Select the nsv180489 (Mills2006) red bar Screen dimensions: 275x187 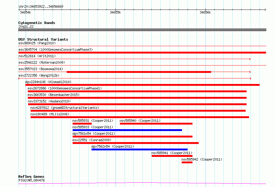coord(140,117)
